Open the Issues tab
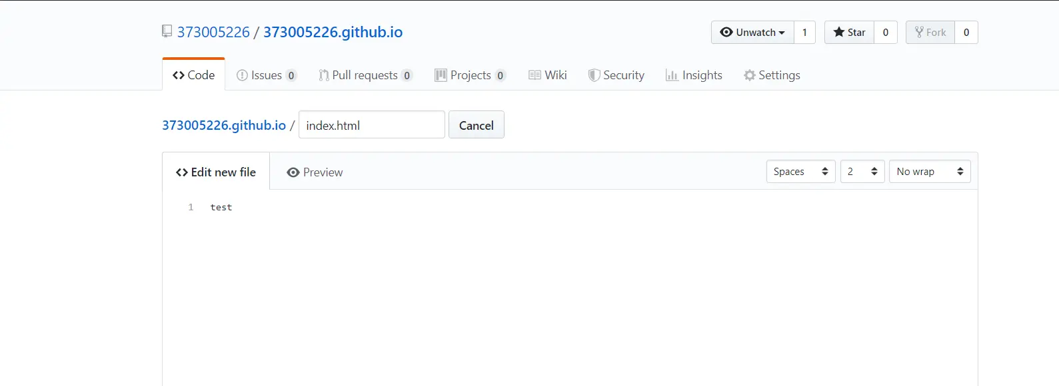The image size is (1059, 386). coord(267,75)
